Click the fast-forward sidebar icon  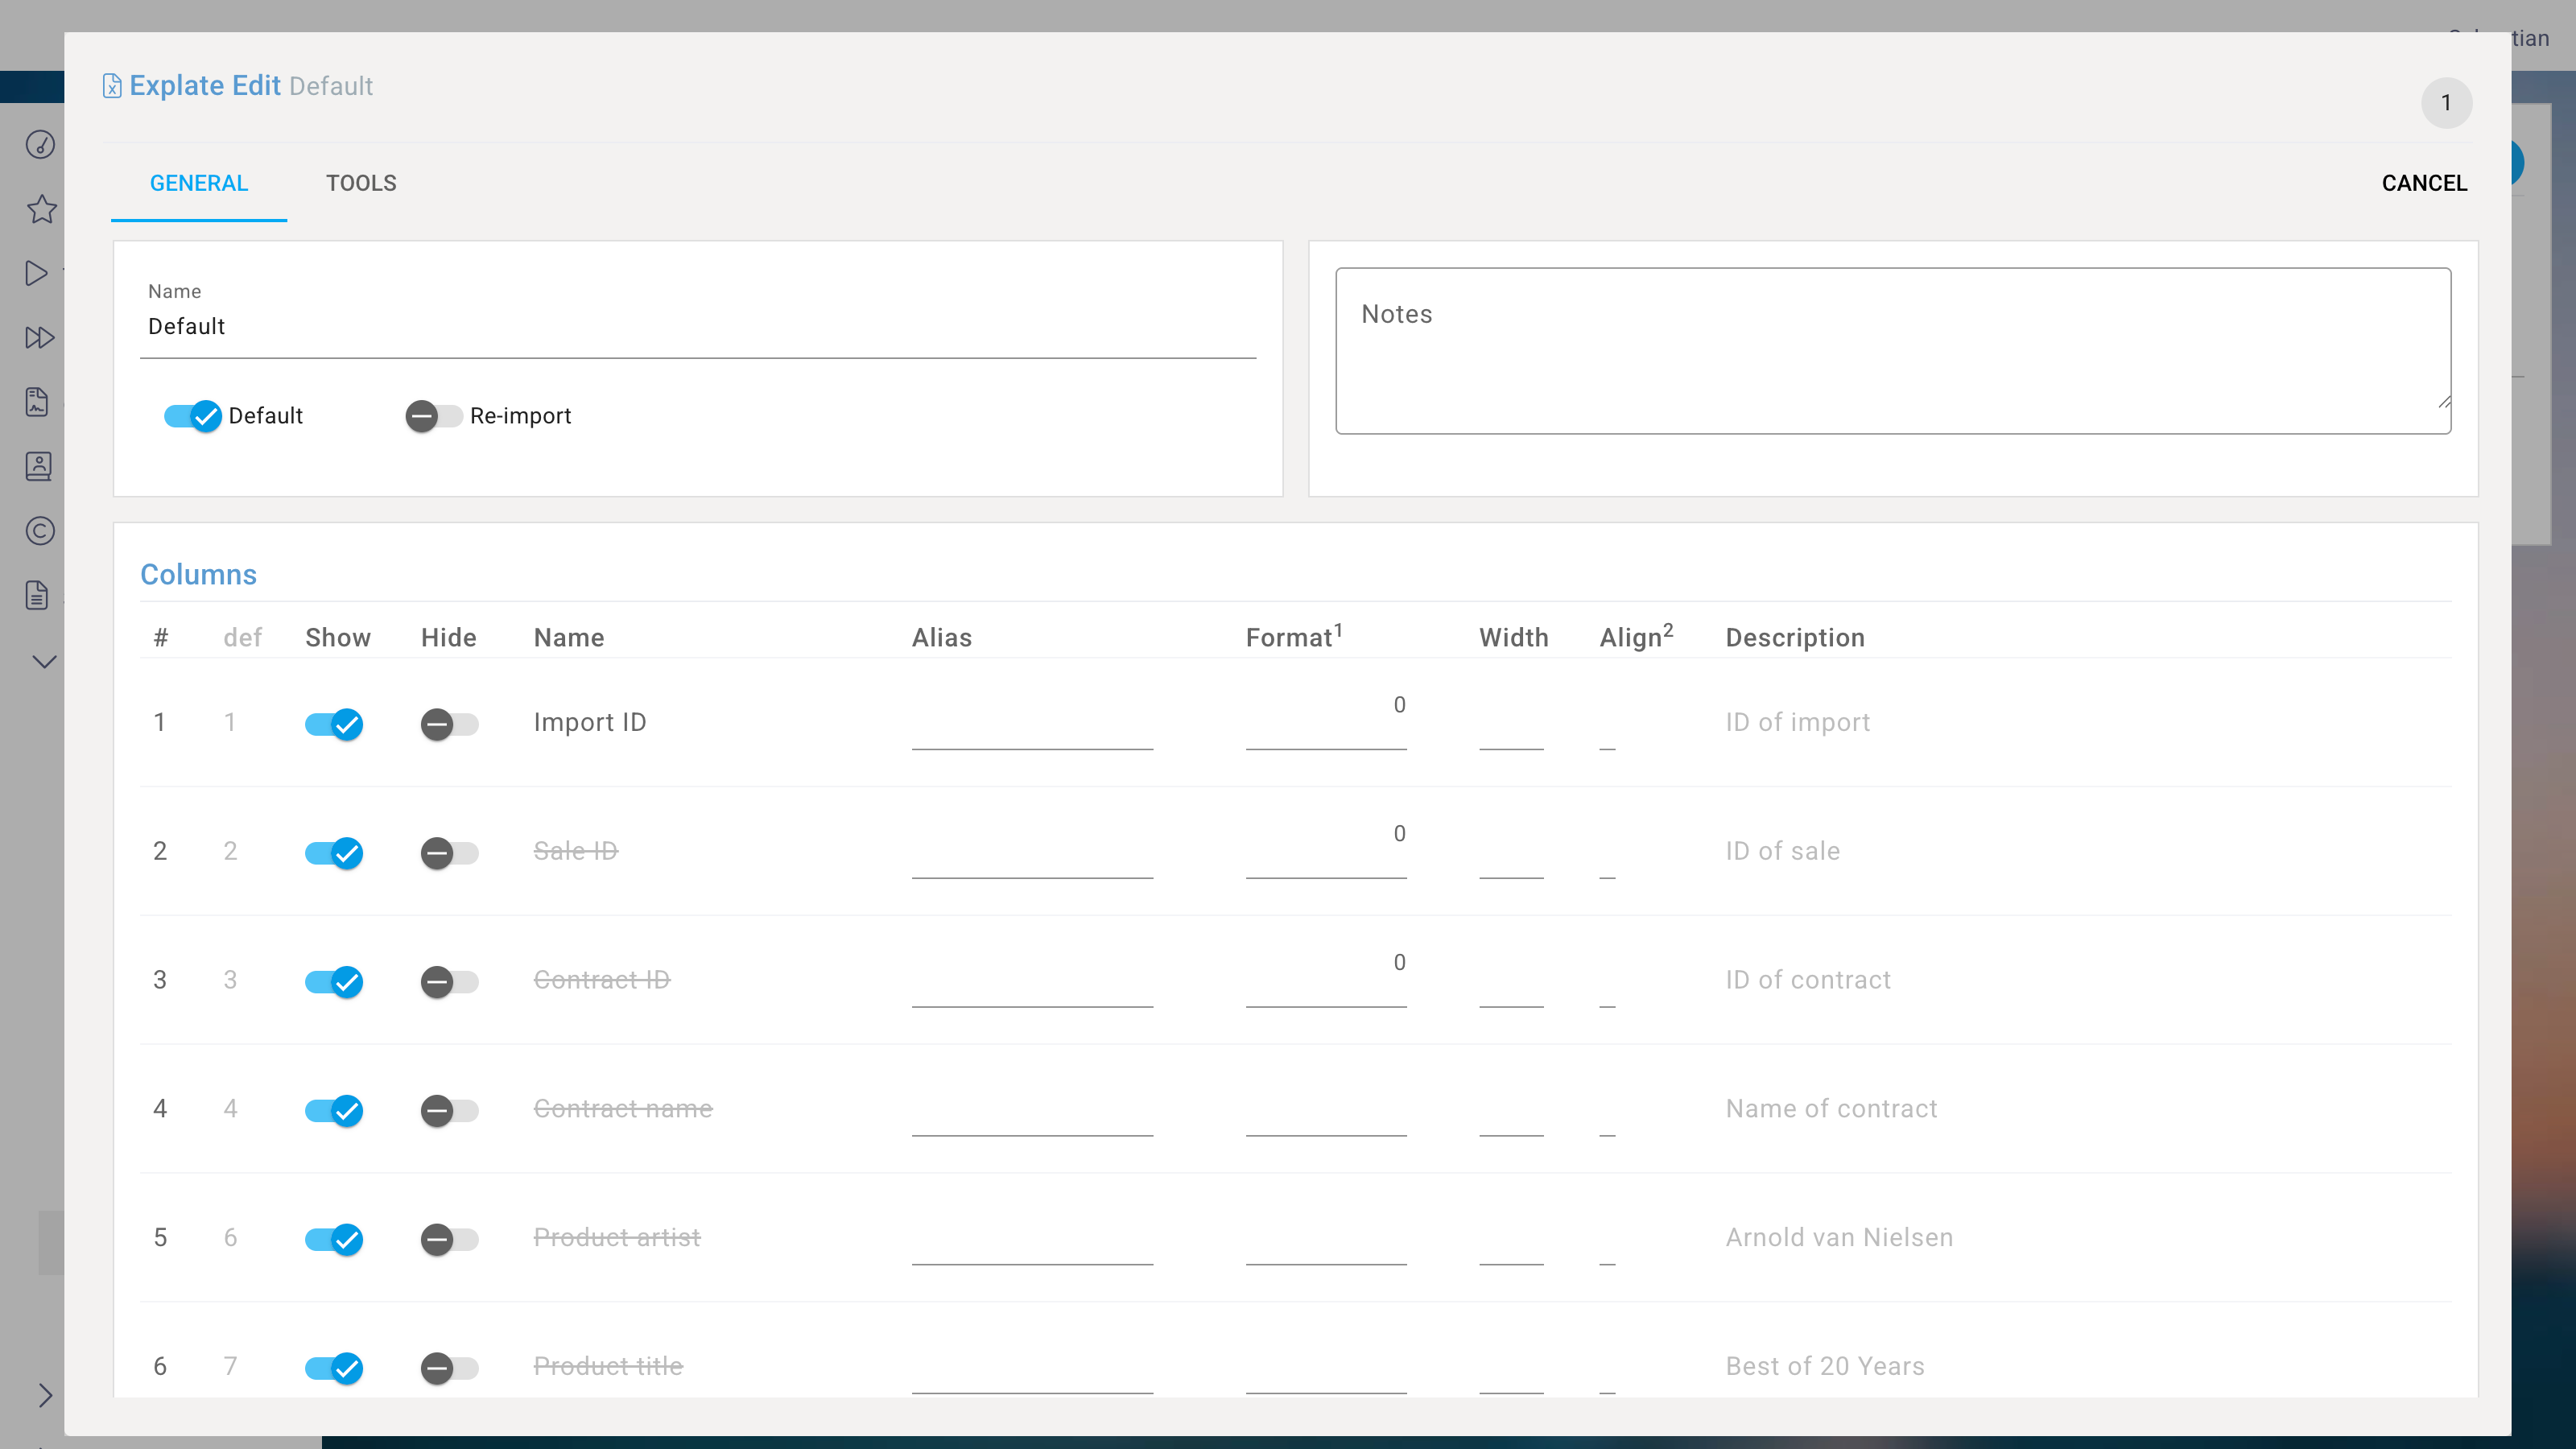point(40,338)
